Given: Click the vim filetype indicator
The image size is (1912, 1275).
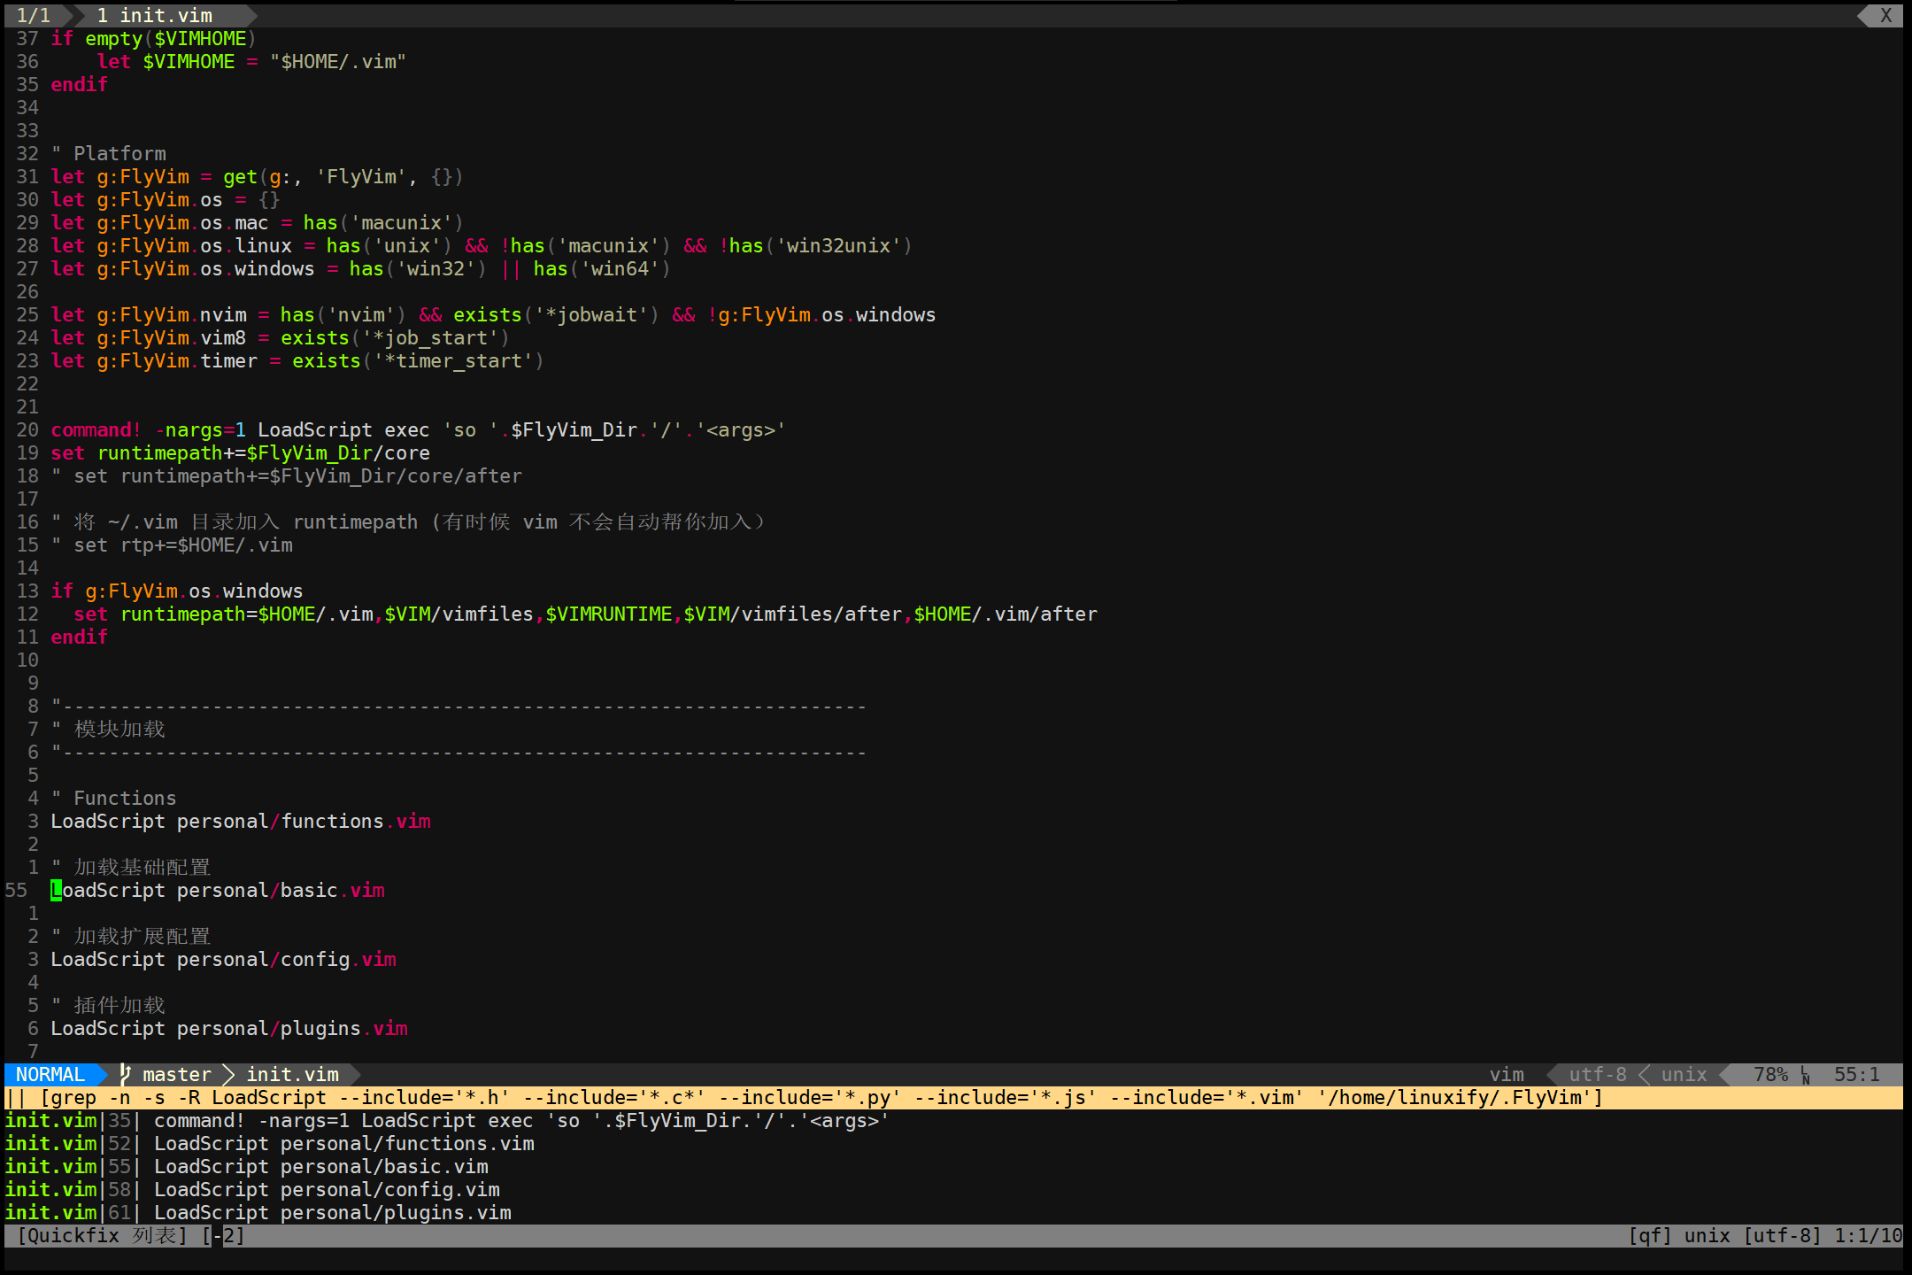Looking at the screenshot, I should (x=1506, y=1074).
